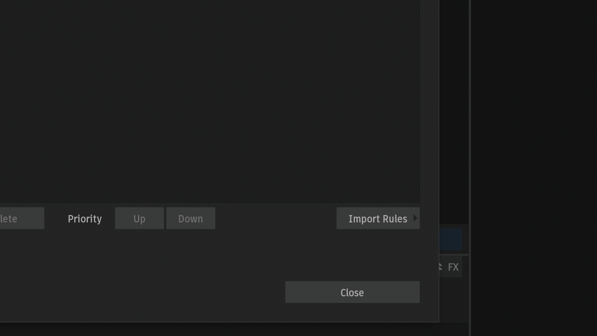Close the rules dialog with Close
Image resolution: width=597 pixels, height=336 pixels.
tap(352, 292)
